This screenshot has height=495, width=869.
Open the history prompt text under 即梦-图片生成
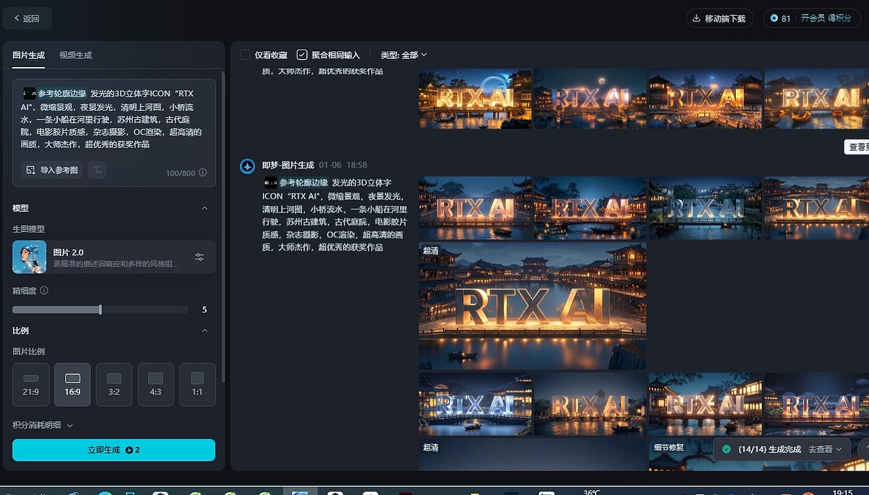(335, 215)
